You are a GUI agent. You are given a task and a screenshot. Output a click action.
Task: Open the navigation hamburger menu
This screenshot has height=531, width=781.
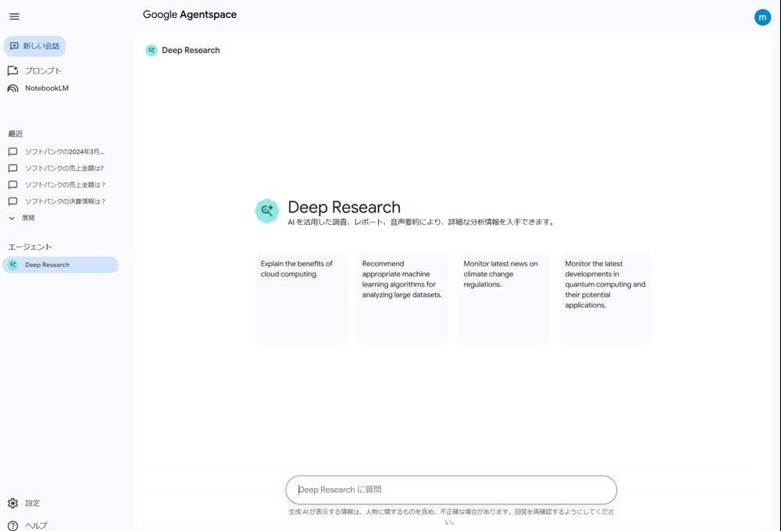(14, 16)
